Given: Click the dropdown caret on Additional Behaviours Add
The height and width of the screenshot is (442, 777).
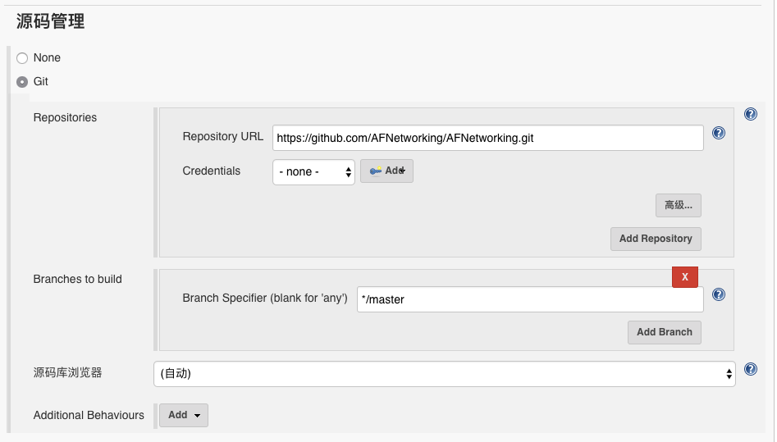Looking at the screenshot, I should 197,416.
